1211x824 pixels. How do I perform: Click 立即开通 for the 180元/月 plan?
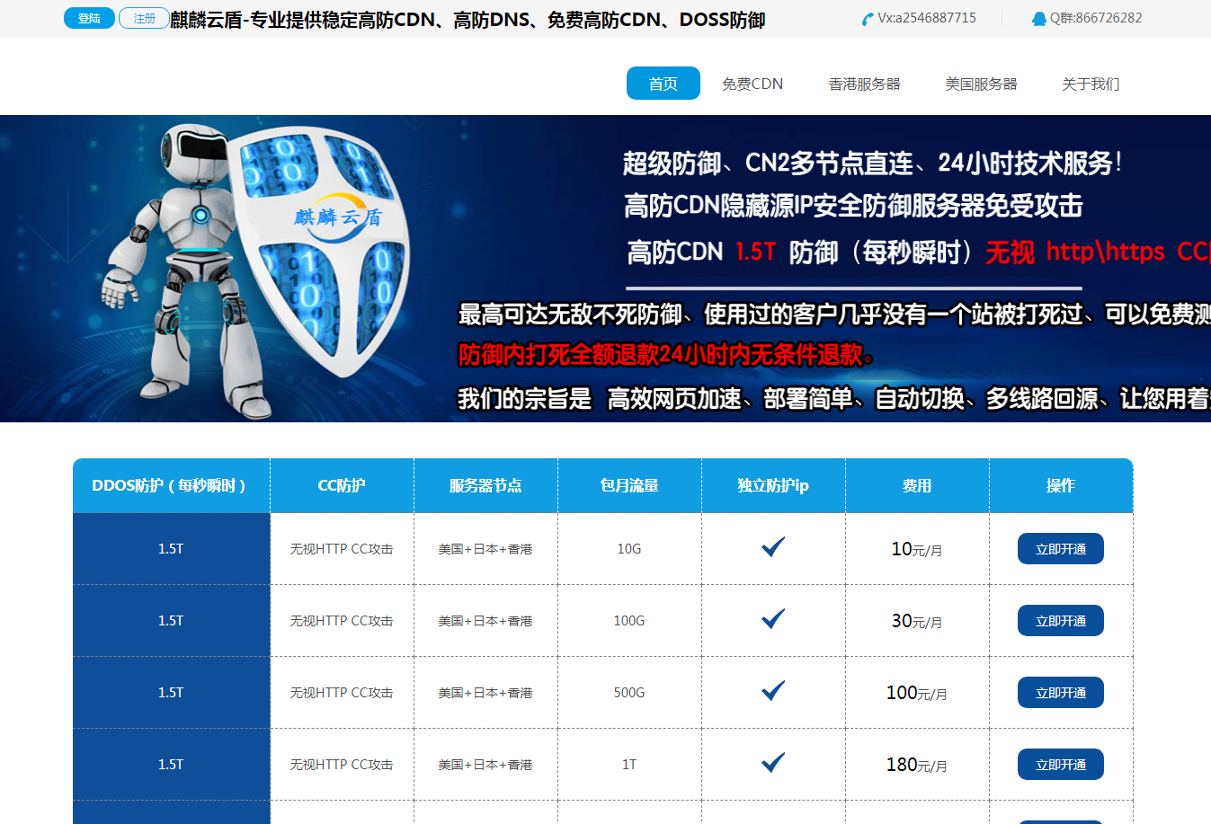(1060, 765)
